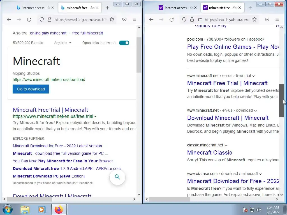Viewport: 287px width, 215px height.
Task: Close the 'minecraft free' Bing tab
Action: tap(97, 8)
